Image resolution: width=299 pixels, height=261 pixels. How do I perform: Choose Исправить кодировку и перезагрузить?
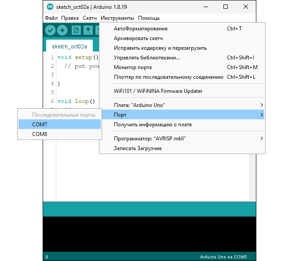click(x=182, y=48)
